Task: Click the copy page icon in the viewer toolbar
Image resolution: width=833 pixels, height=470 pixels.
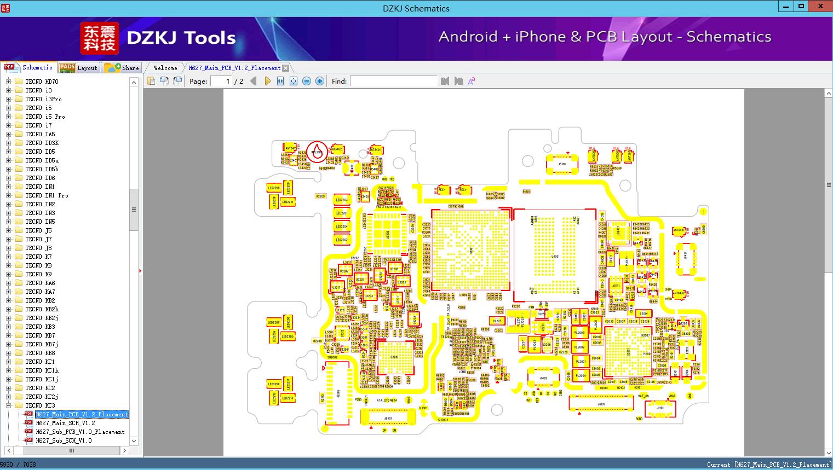Action: [x=151, y=81]
